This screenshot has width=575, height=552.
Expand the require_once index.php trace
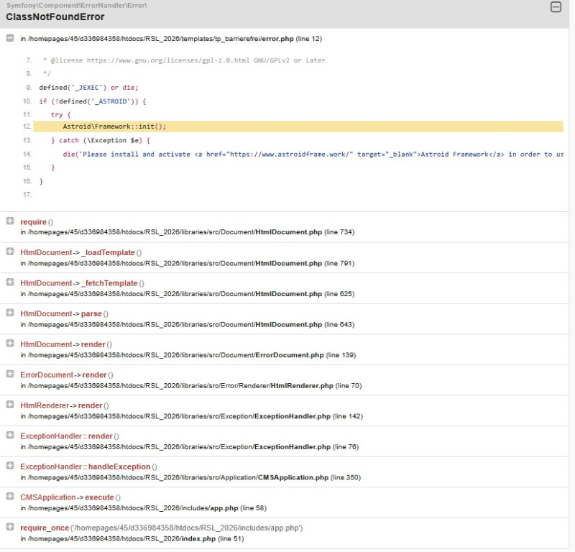tap(10, 527)
